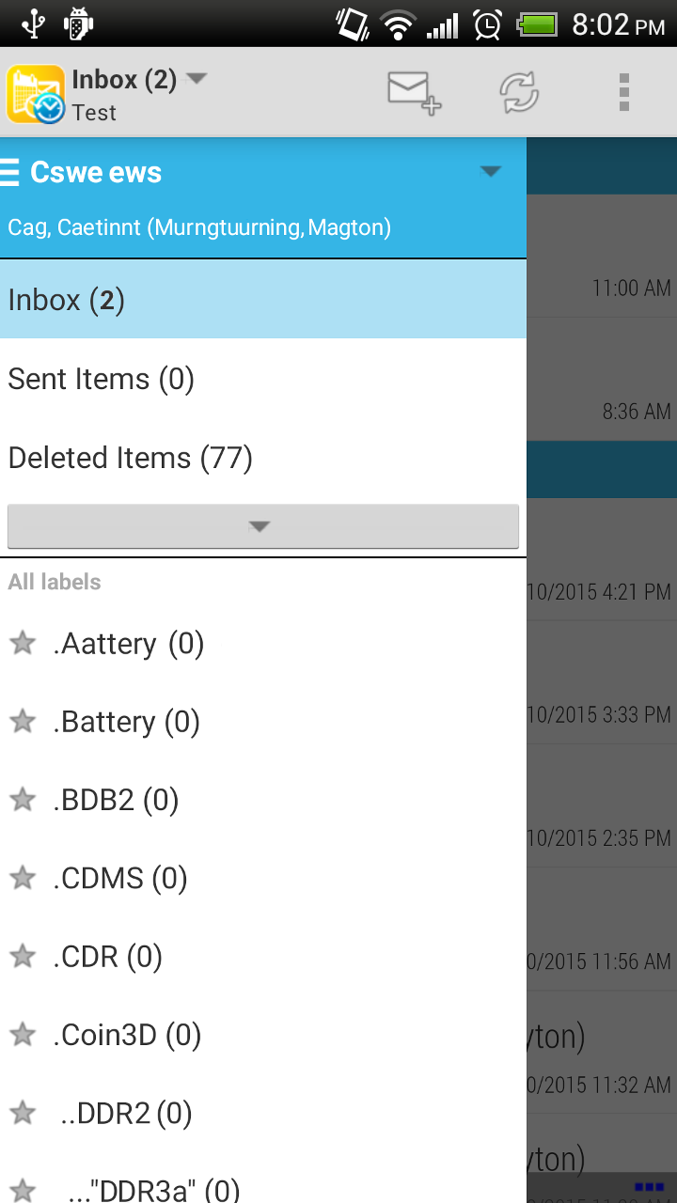
Task: Expand the Cswe ews account dropdown arrow
Action: [490, 172]
